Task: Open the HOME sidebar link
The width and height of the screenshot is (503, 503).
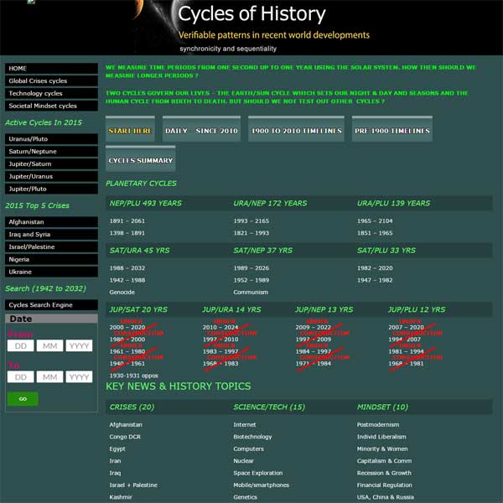Action: 51,69
